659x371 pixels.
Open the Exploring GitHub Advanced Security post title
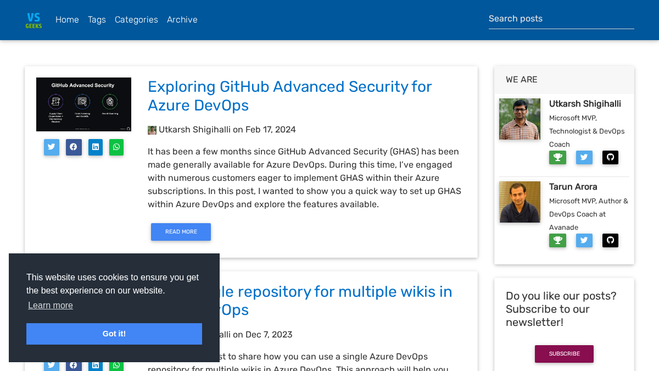tap(290, 96)
